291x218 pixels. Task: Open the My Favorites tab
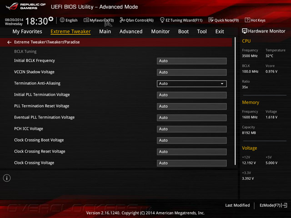click(x=27, y=31)
